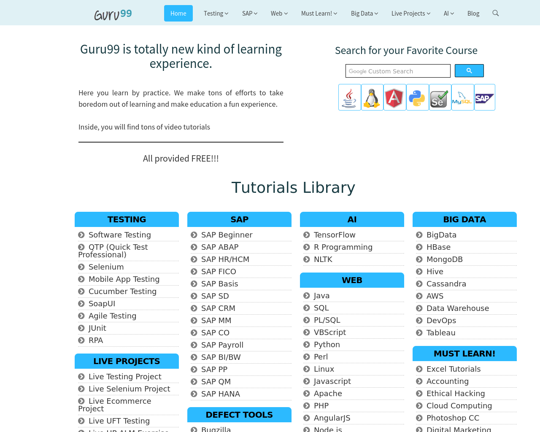Open the MongoDB tutorial
Screen dimensions: 540x432
[x=445, y=259]
